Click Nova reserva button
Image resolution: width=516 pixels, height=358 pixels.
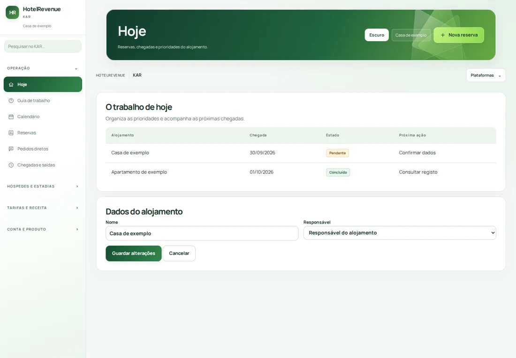(x=459, y=35)
